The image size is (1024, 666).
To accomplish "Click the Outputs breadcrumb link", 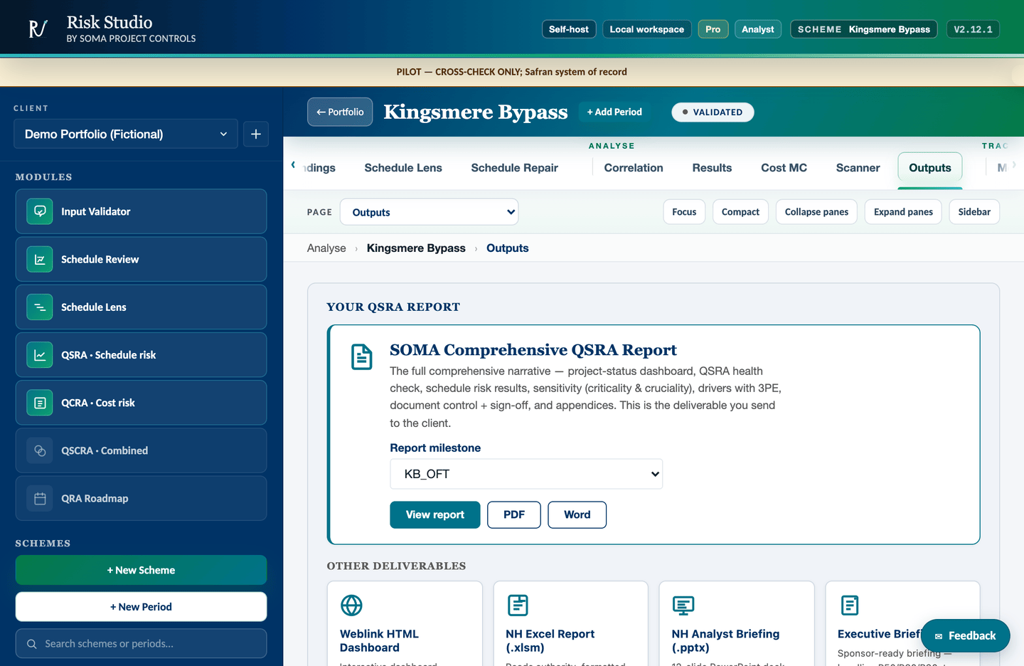I will pyautogui.click(x=508, y=248).
